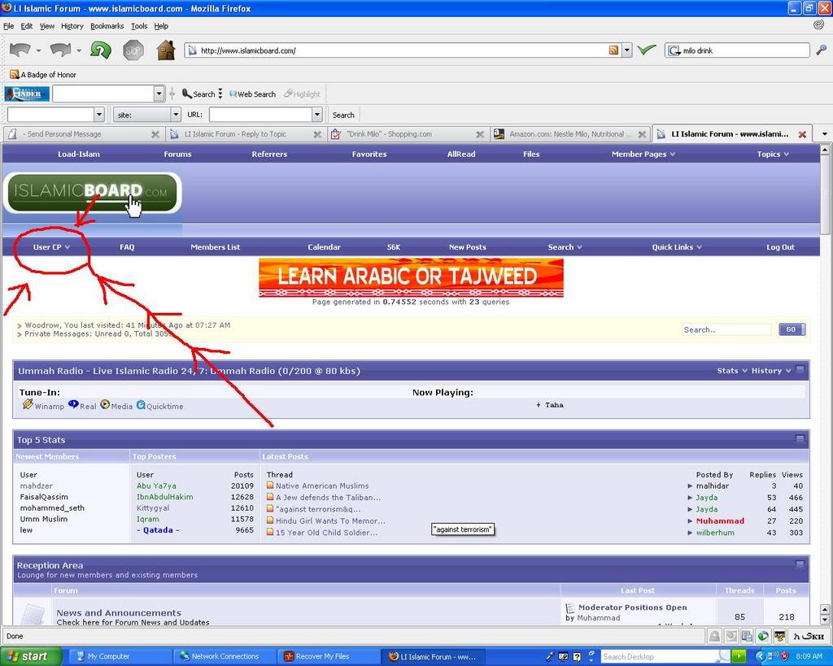The width and height of the screenshot is (833, 666).
Task: Open the User CP dropdown menu
Action: (51, 247)
